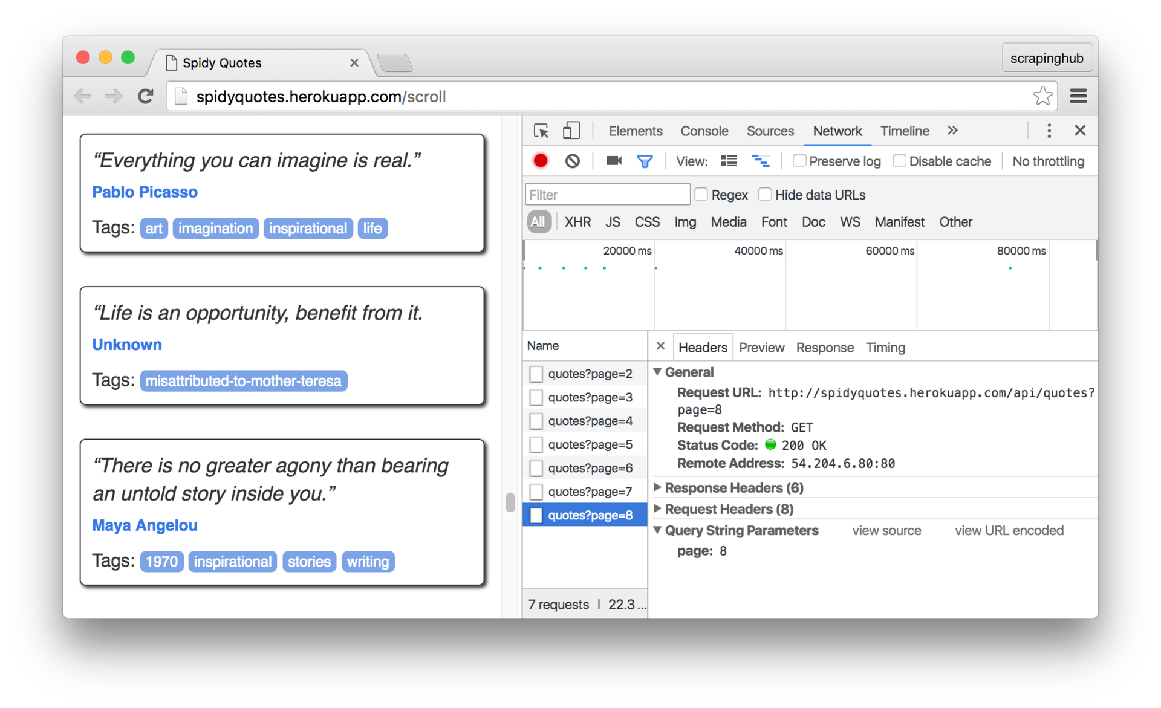Viewport: 1161px width, 708px height.
Task: Toggle device mode toolbar icon
Action: (x=571, y=131)
